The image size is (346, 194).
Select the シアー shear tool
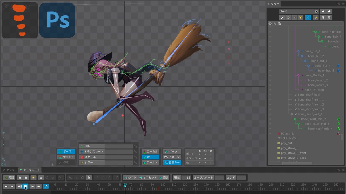coord(92,163)
